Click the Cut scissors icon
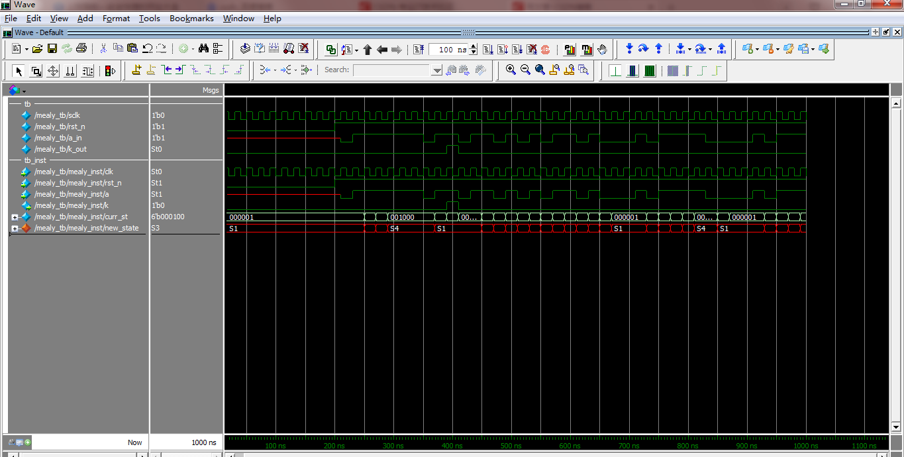904x457 pixels. click(x=103, y=49)
